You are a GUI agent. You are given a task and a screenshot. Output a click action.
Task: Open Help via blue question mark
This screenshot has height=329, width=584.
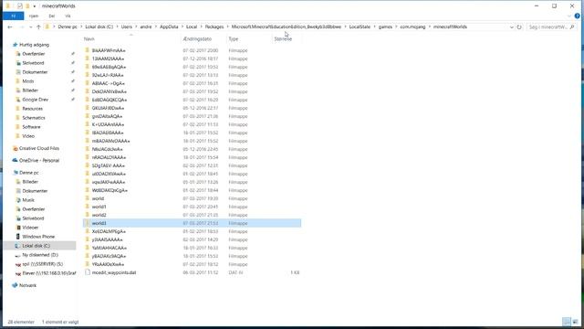[x=578, y=16]
